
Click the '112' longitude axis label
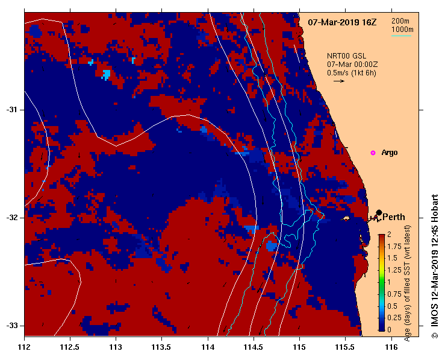click(25, 347)
